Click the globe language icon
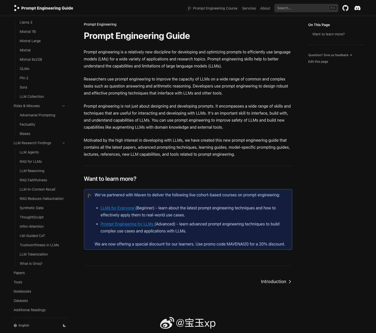Screen dimensions: 376x333 15,325
